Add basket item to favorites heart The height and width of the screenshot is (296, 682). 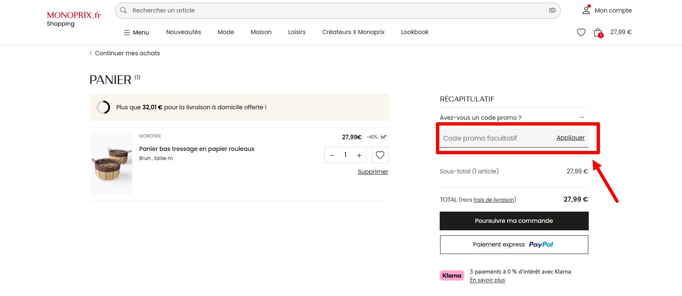(380, 155)
